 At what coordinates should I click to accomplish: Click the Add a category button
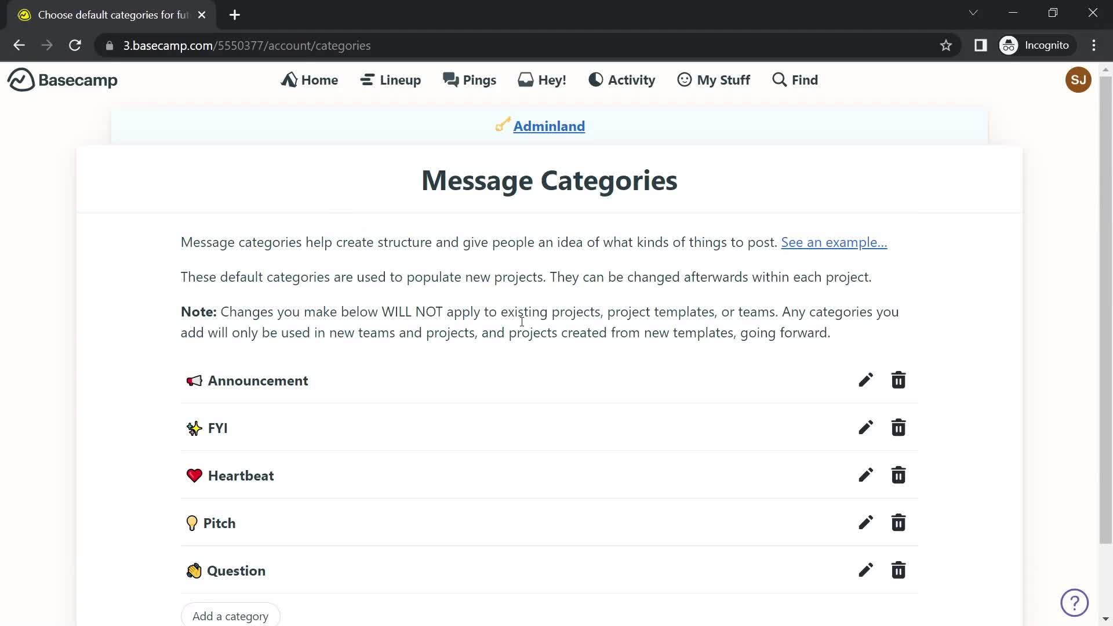pos(231,616)
